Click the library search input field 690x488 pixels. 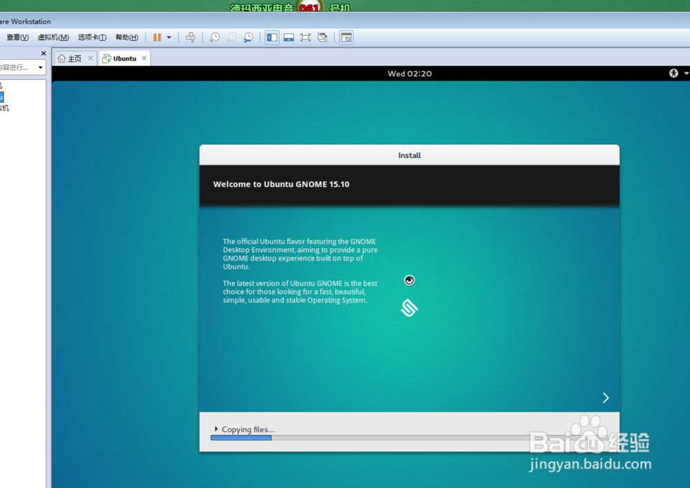click(x=17, y=67)
